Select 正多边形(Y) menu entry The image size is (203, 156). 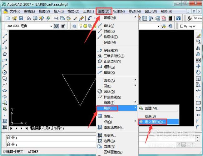coord(117,61)
